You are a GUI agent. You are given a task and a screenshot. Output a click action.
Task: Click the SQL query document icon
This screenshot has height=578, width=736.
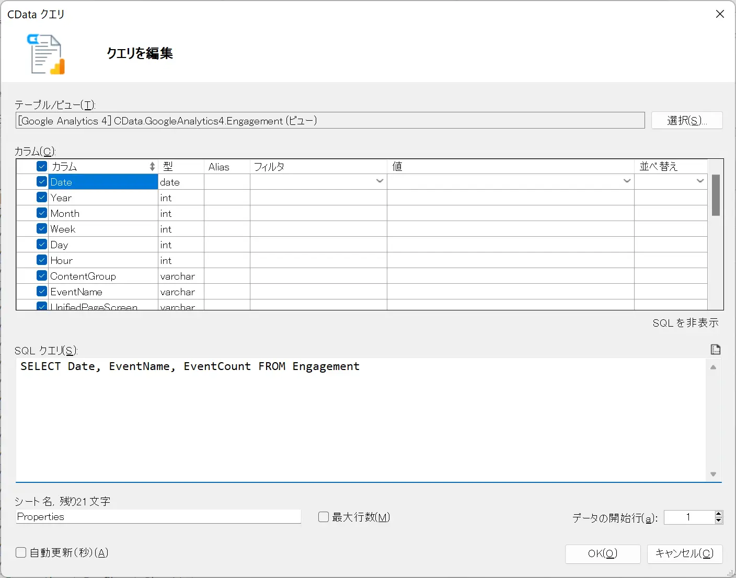tap(716, 349)
